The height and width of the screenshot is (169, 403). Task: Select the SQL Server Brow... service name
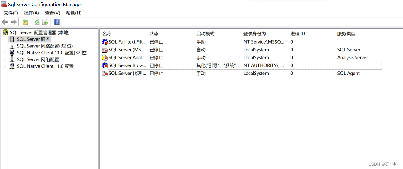tap(127, 65)
